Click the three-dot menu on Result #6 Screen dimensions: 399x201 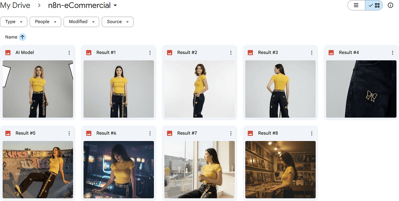pyautogui.click(x=150, y=133)
